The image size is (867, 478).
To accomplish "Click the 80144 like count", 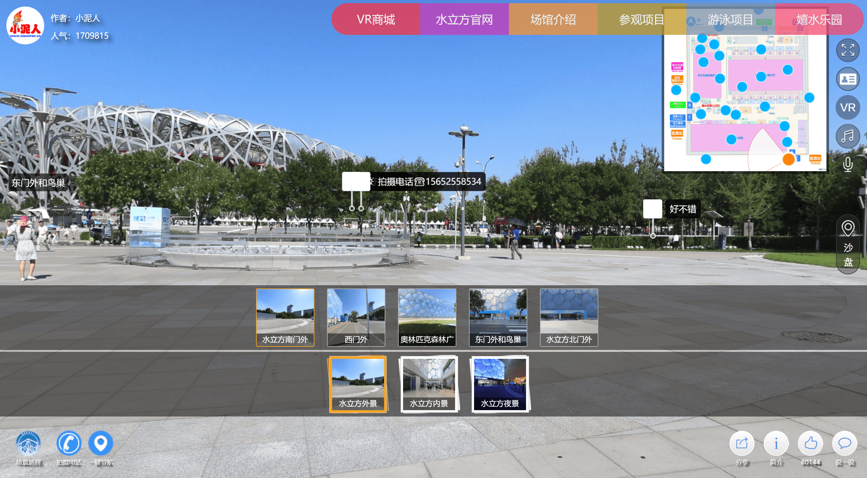I will tap(810, 462).
